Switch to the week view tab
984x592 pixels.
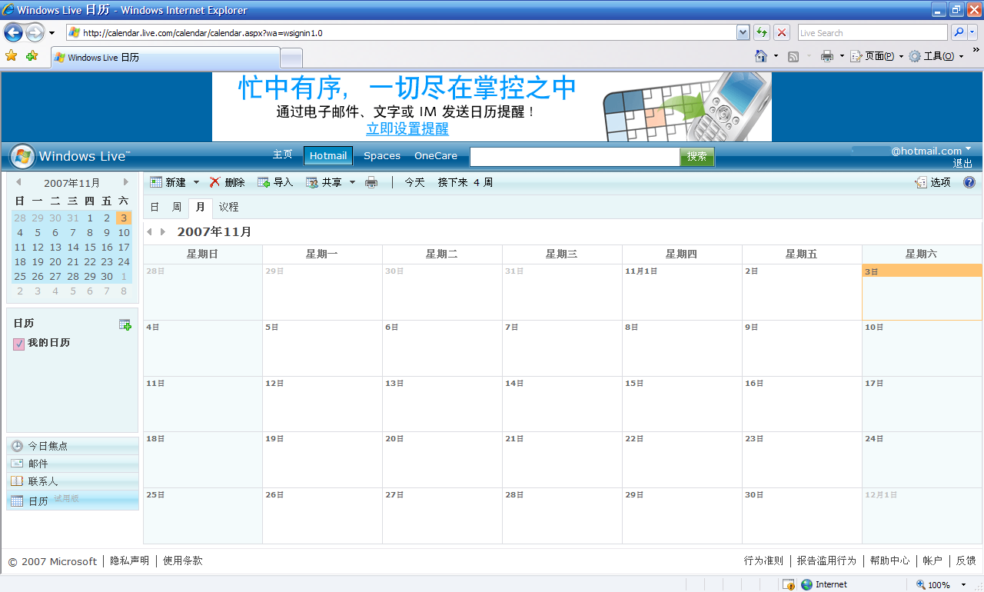click(177, 207)
